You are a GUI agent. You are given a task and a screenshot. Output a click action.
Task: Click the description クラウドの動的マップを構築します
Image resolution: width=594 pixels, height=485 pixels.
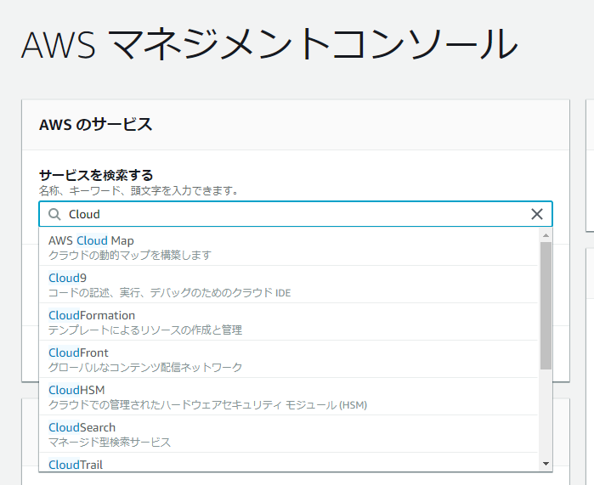(130, 255)
